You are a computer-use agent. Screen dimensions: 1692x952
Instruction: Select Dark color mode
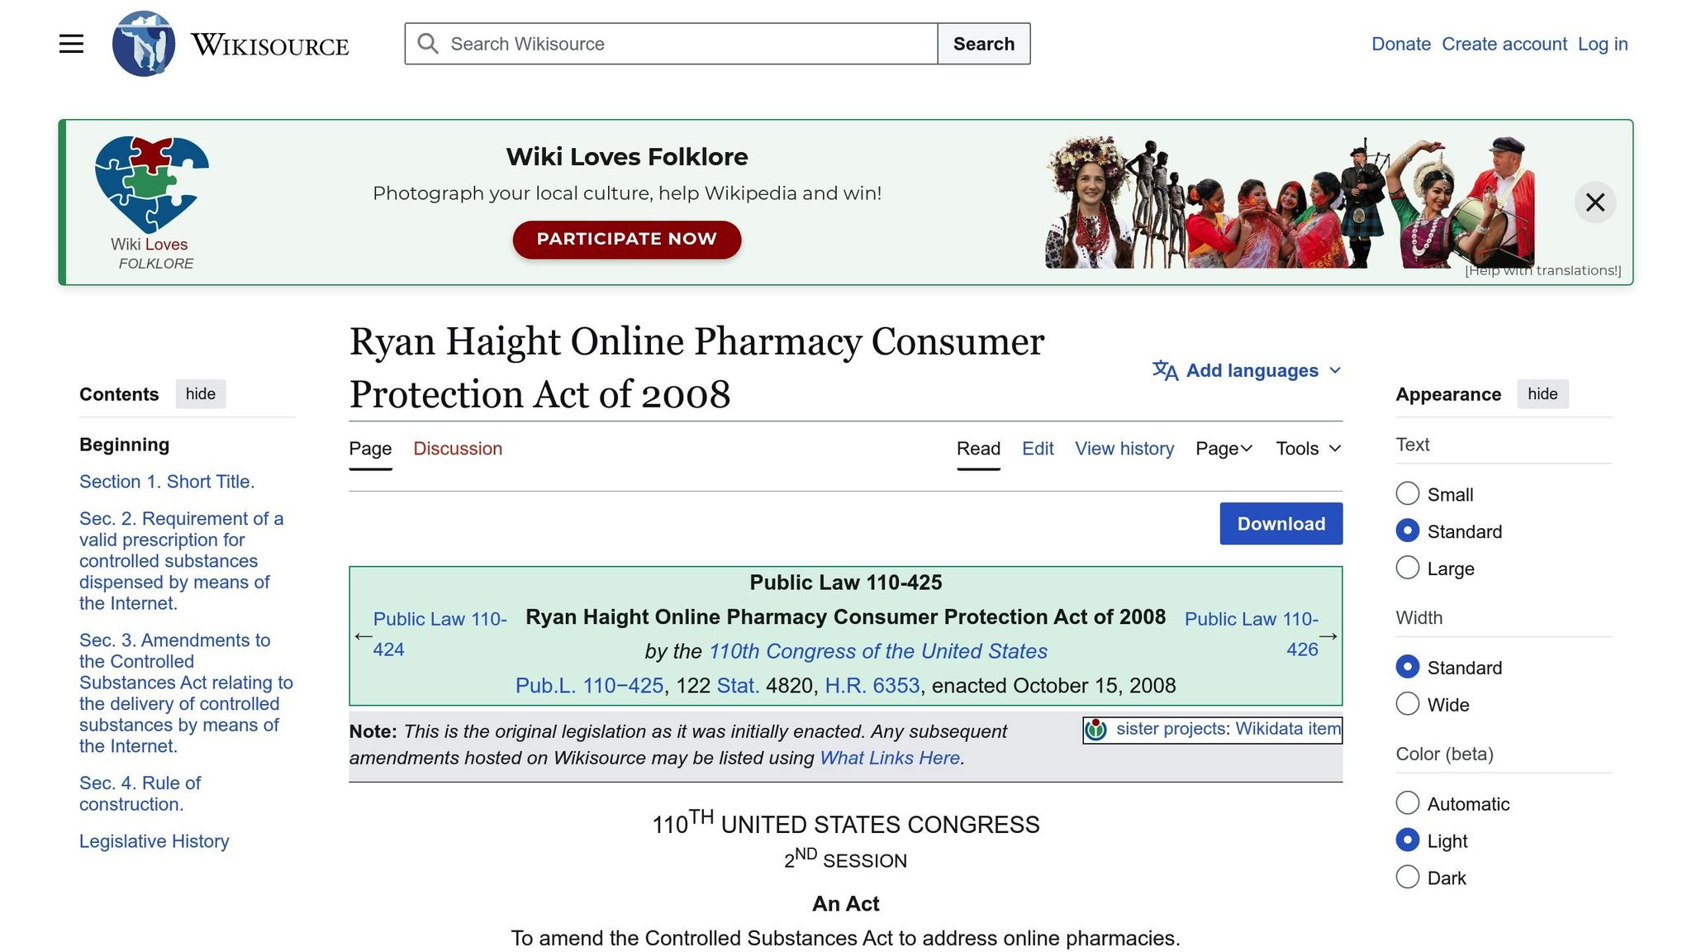[1407, 877]
